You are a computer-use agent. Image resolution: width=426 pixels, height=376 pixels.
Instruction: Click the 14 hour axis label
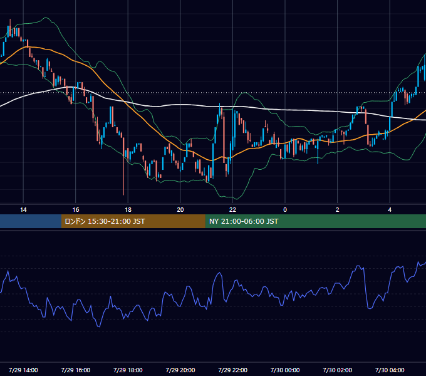click(23, 210)
